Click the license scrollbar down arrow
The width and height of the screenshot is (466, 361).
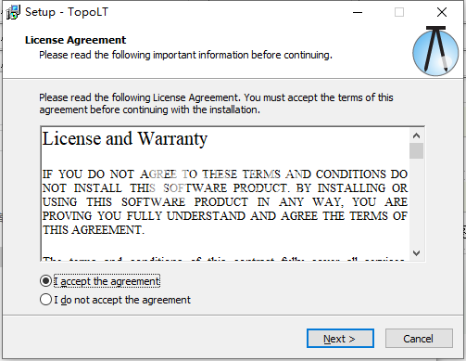coord(416,253)
